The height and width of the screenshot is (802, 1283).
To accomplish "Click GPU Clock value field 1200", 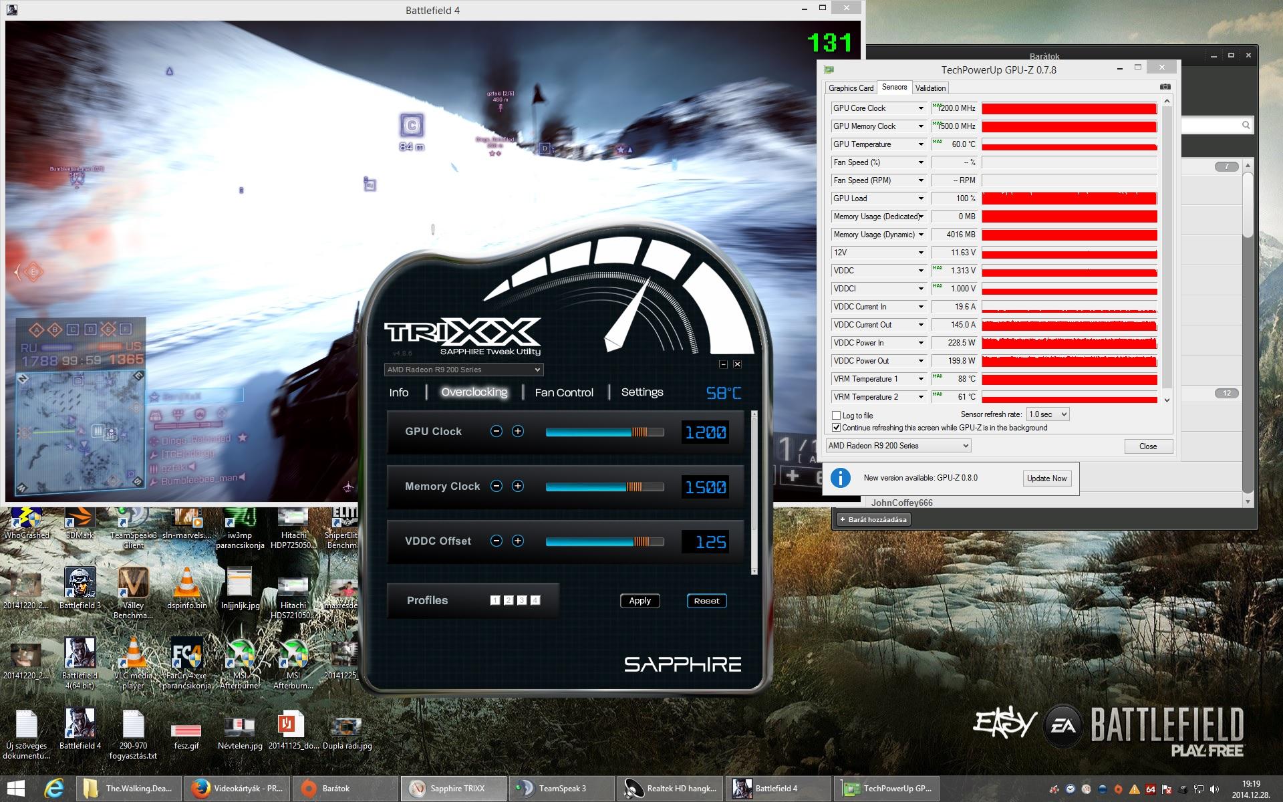I will (705, 432).
